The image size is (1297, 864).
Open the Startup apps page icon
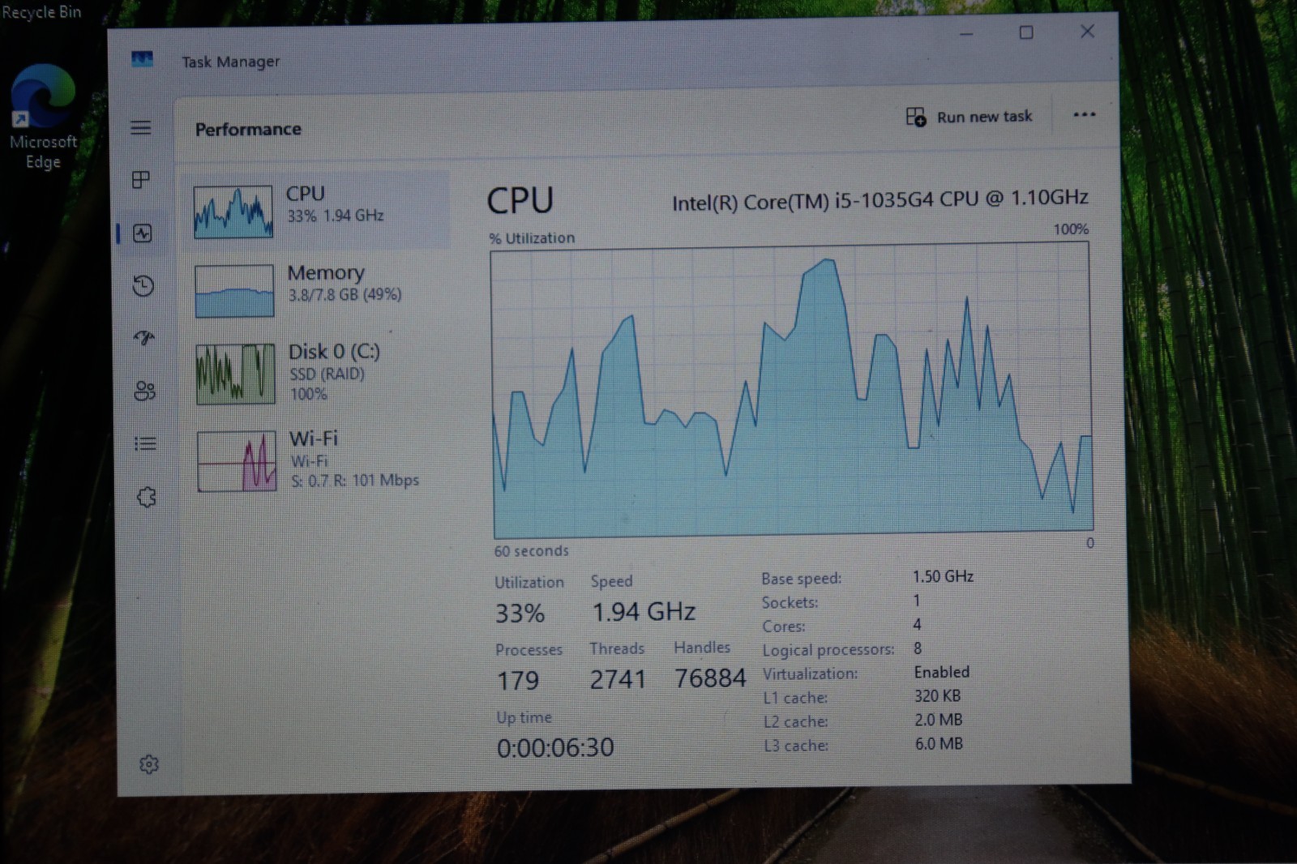(144, 338)
